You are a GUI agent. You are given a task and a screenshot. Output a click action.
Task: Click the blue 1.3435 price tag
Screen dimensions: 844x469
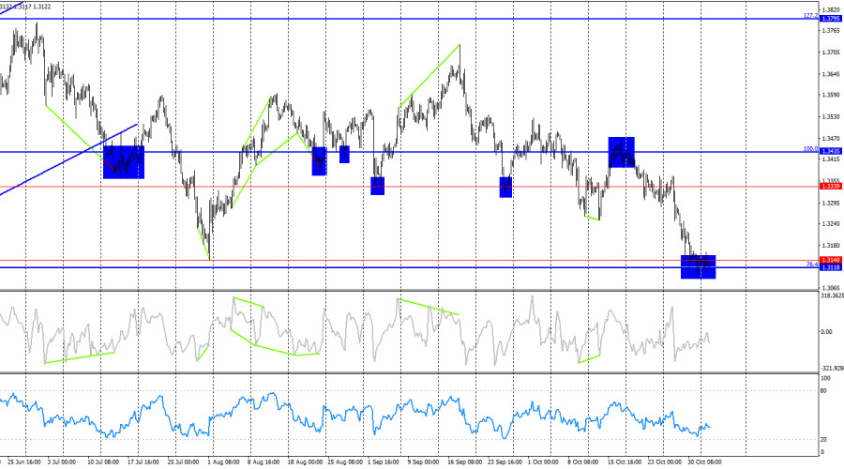pos(830,151)
